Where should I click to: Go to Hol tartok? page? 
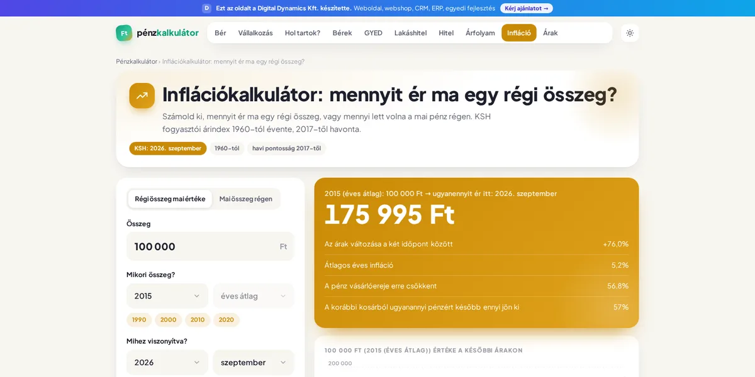[303, 33]
